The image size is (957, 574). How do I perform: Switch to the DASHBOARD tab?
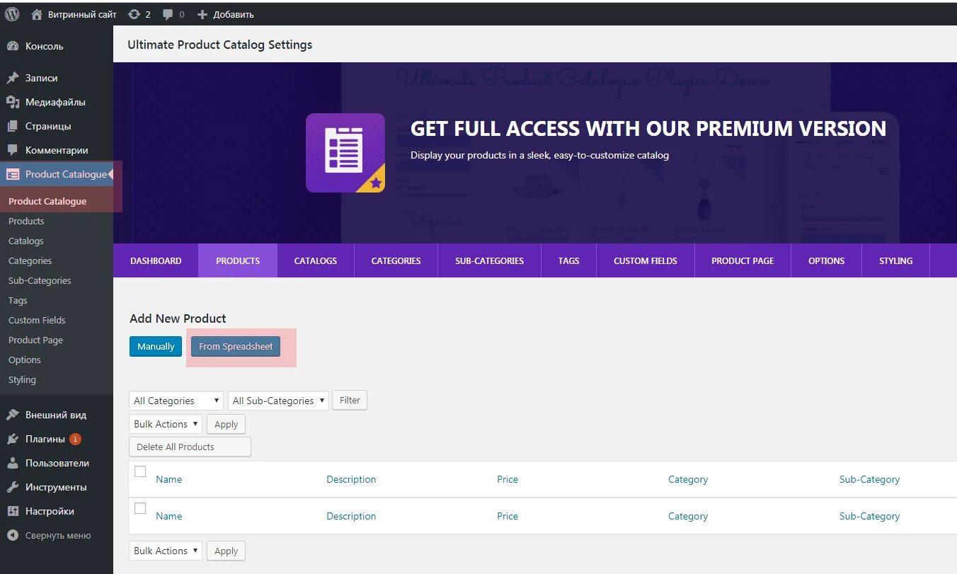pyautogui.click(x=156, y=260)
